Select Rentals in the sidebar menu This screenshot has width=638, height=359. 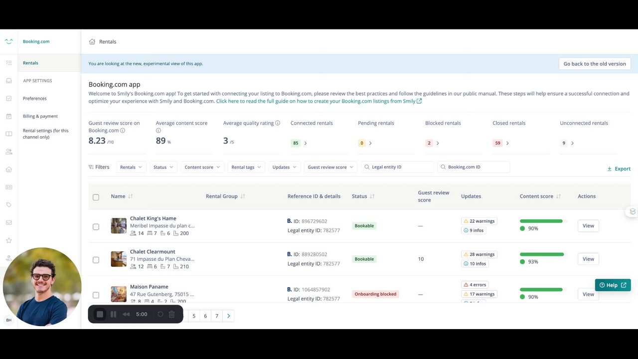point(49,63)
